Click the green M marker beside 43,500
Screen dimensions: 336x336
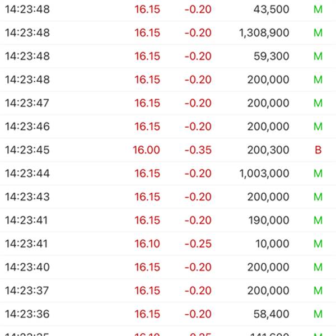pos(318,10)
